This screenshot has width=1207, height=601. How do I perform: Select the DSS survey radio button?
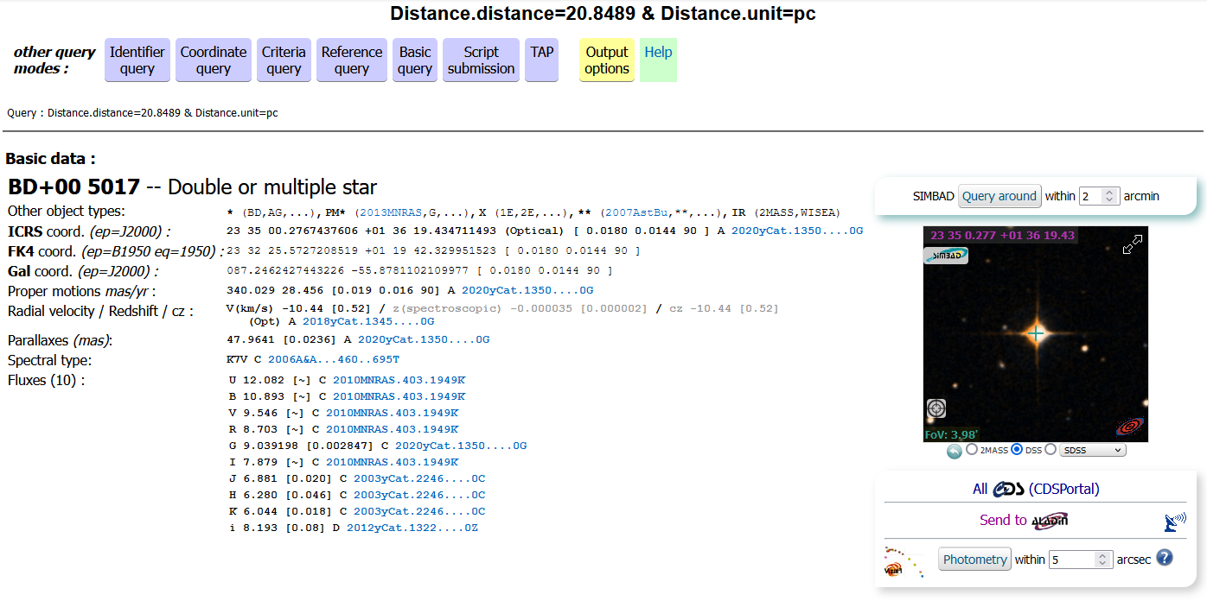[x=1017, y=449]
